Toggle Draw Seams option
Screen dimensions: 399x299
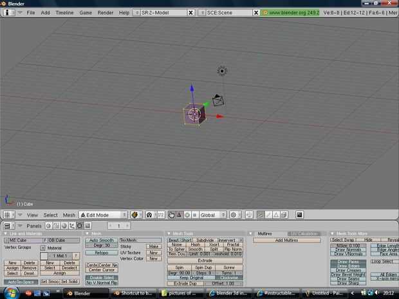pos(348,278)
